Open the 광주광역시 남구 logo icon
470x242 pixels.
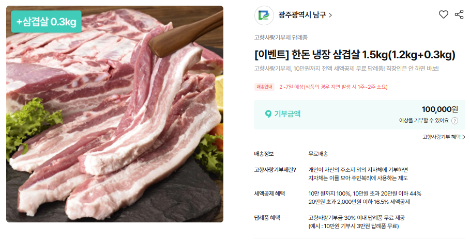(x=264, y=15)
